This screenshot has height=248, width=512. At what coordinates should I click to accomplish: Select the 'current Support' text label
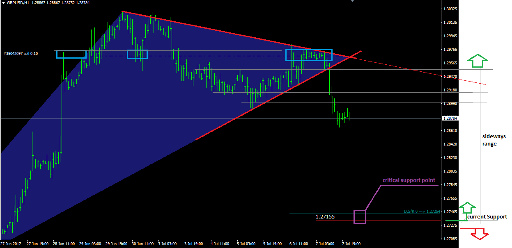point(487,217)
